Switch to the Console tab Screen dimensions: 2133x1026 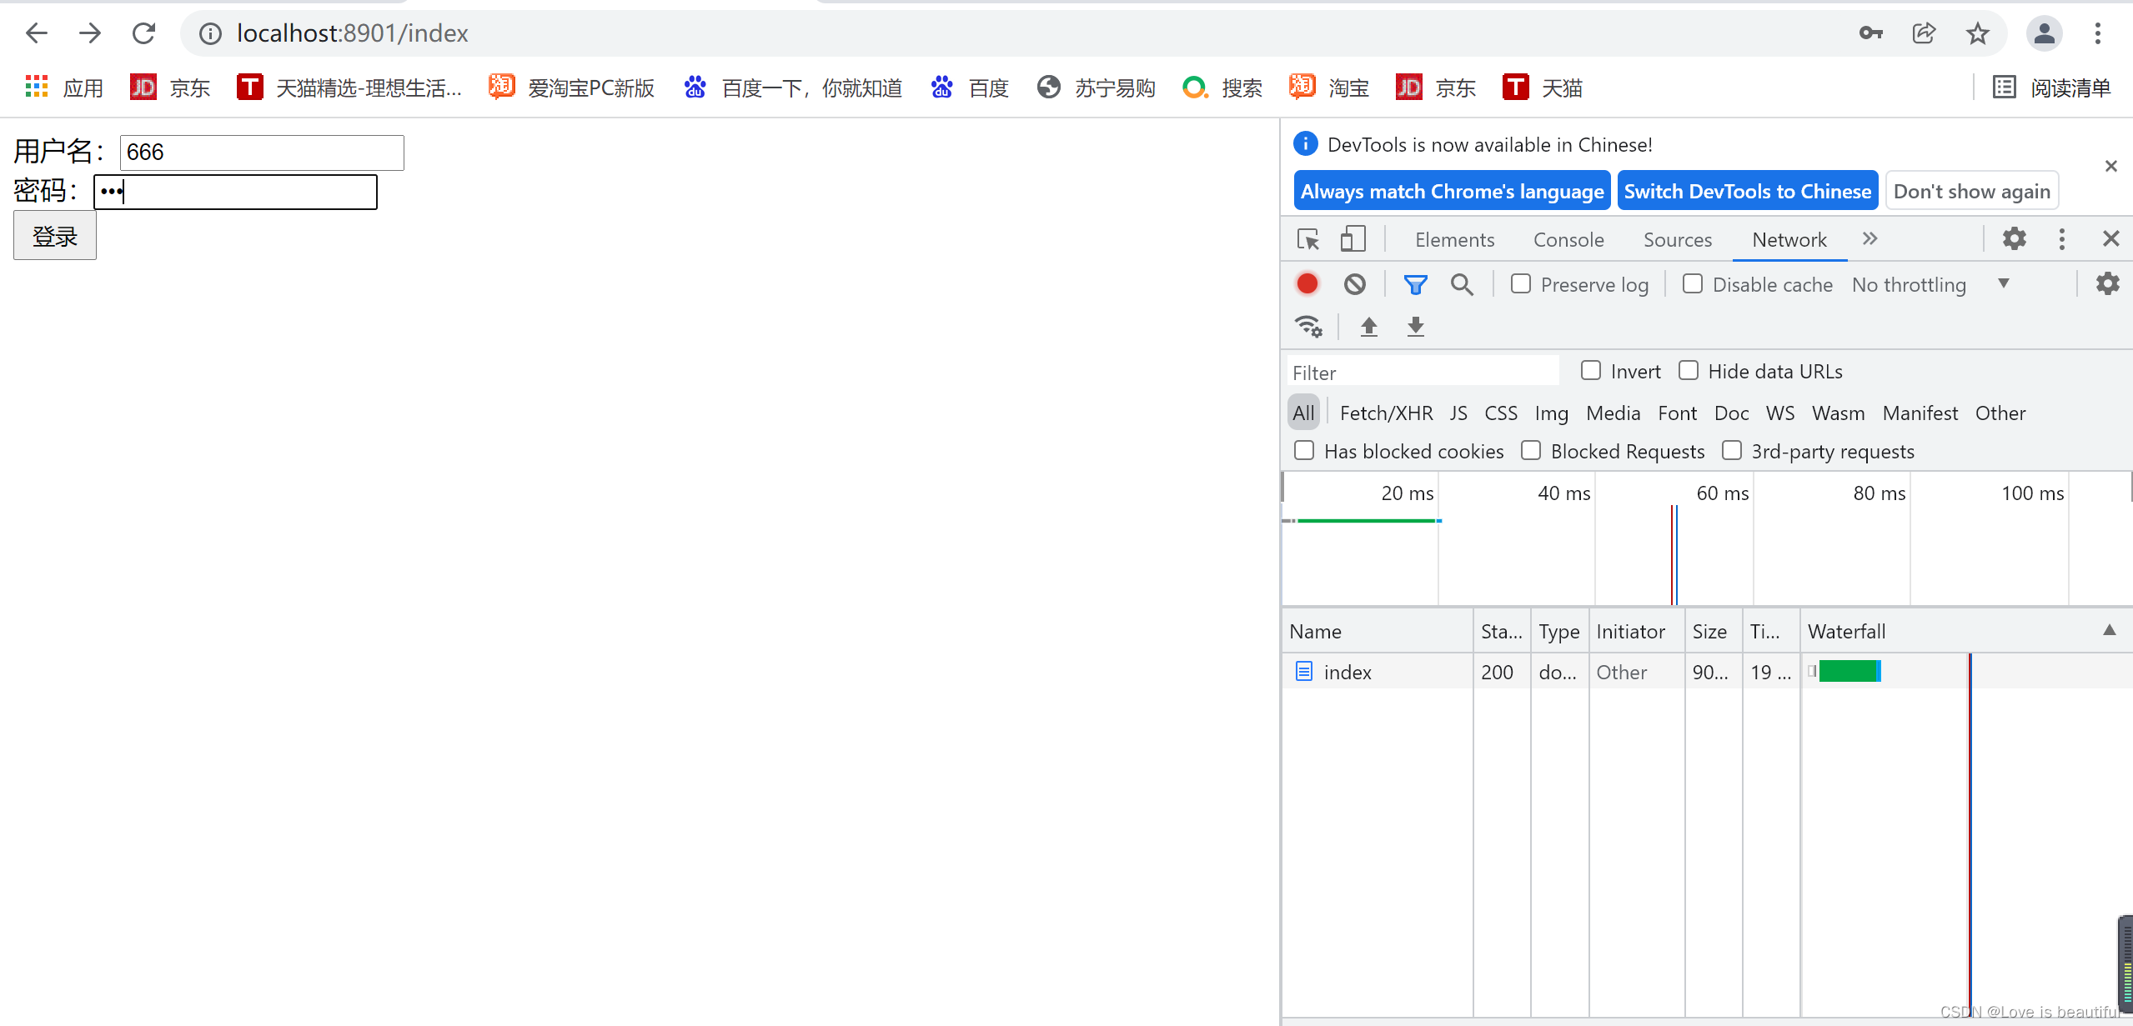tap(1568, 240)
